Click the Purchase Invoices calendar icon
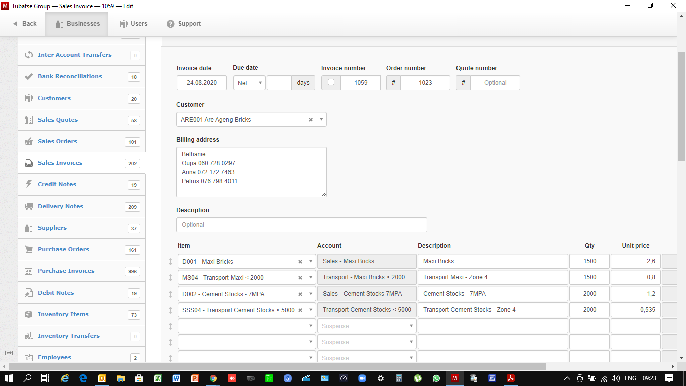 29,271
